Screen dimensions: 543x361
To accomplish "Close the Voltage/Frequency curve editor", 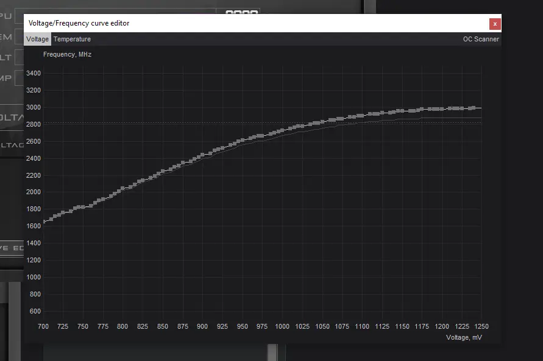I will click(495, 24).
